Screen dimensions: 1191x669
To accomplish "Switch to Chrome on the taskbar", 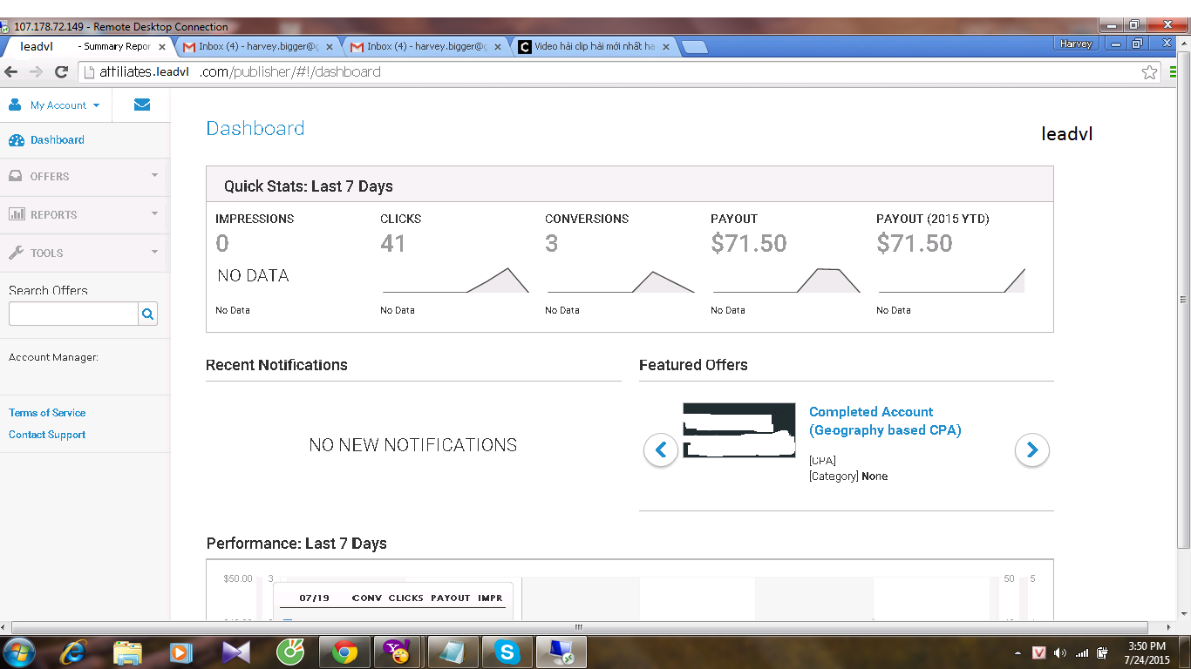I will click(x=344, y=652).
